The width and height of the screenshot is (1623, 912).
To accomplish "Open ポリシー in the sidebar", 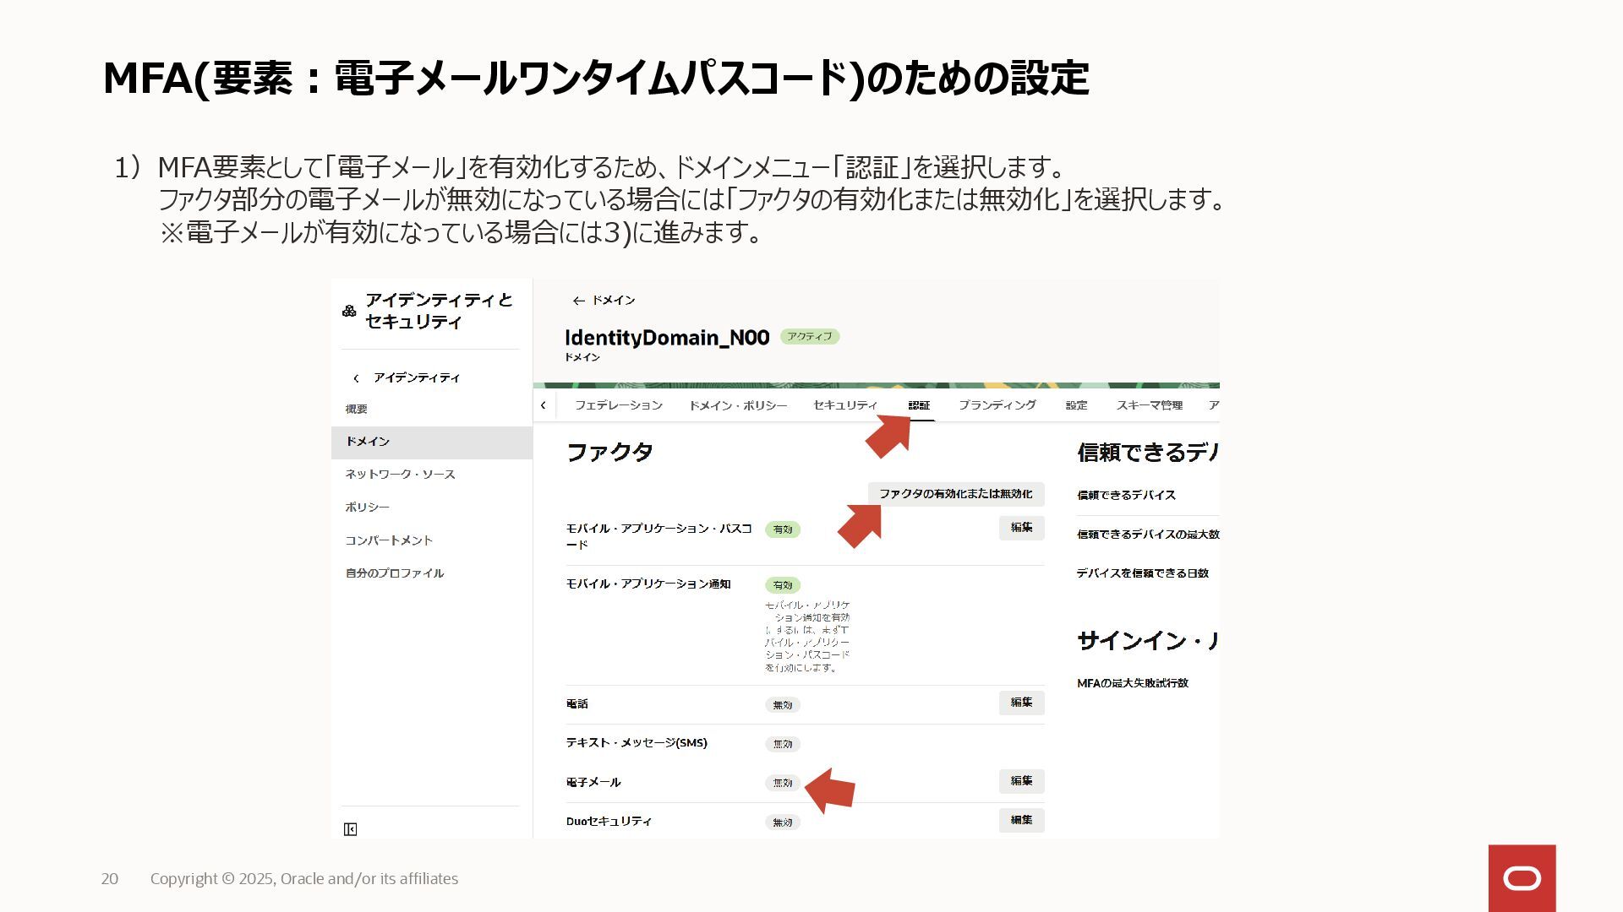I will [367, 508].
